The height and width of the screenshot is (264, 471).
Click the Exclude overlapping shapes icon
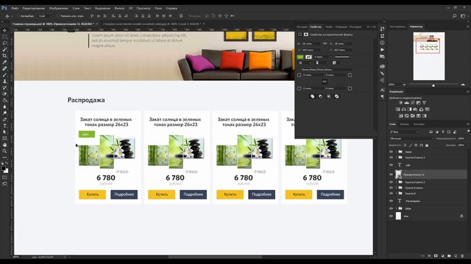click(337, 96)
